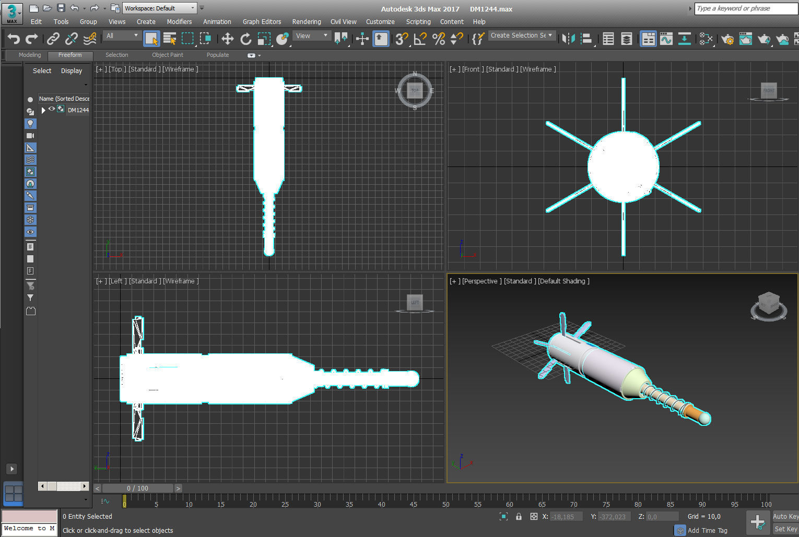Image resolution: width=799 pixels, height=537 pixels.
Task: Open the Modifiers menu
Action: (179, 22)
